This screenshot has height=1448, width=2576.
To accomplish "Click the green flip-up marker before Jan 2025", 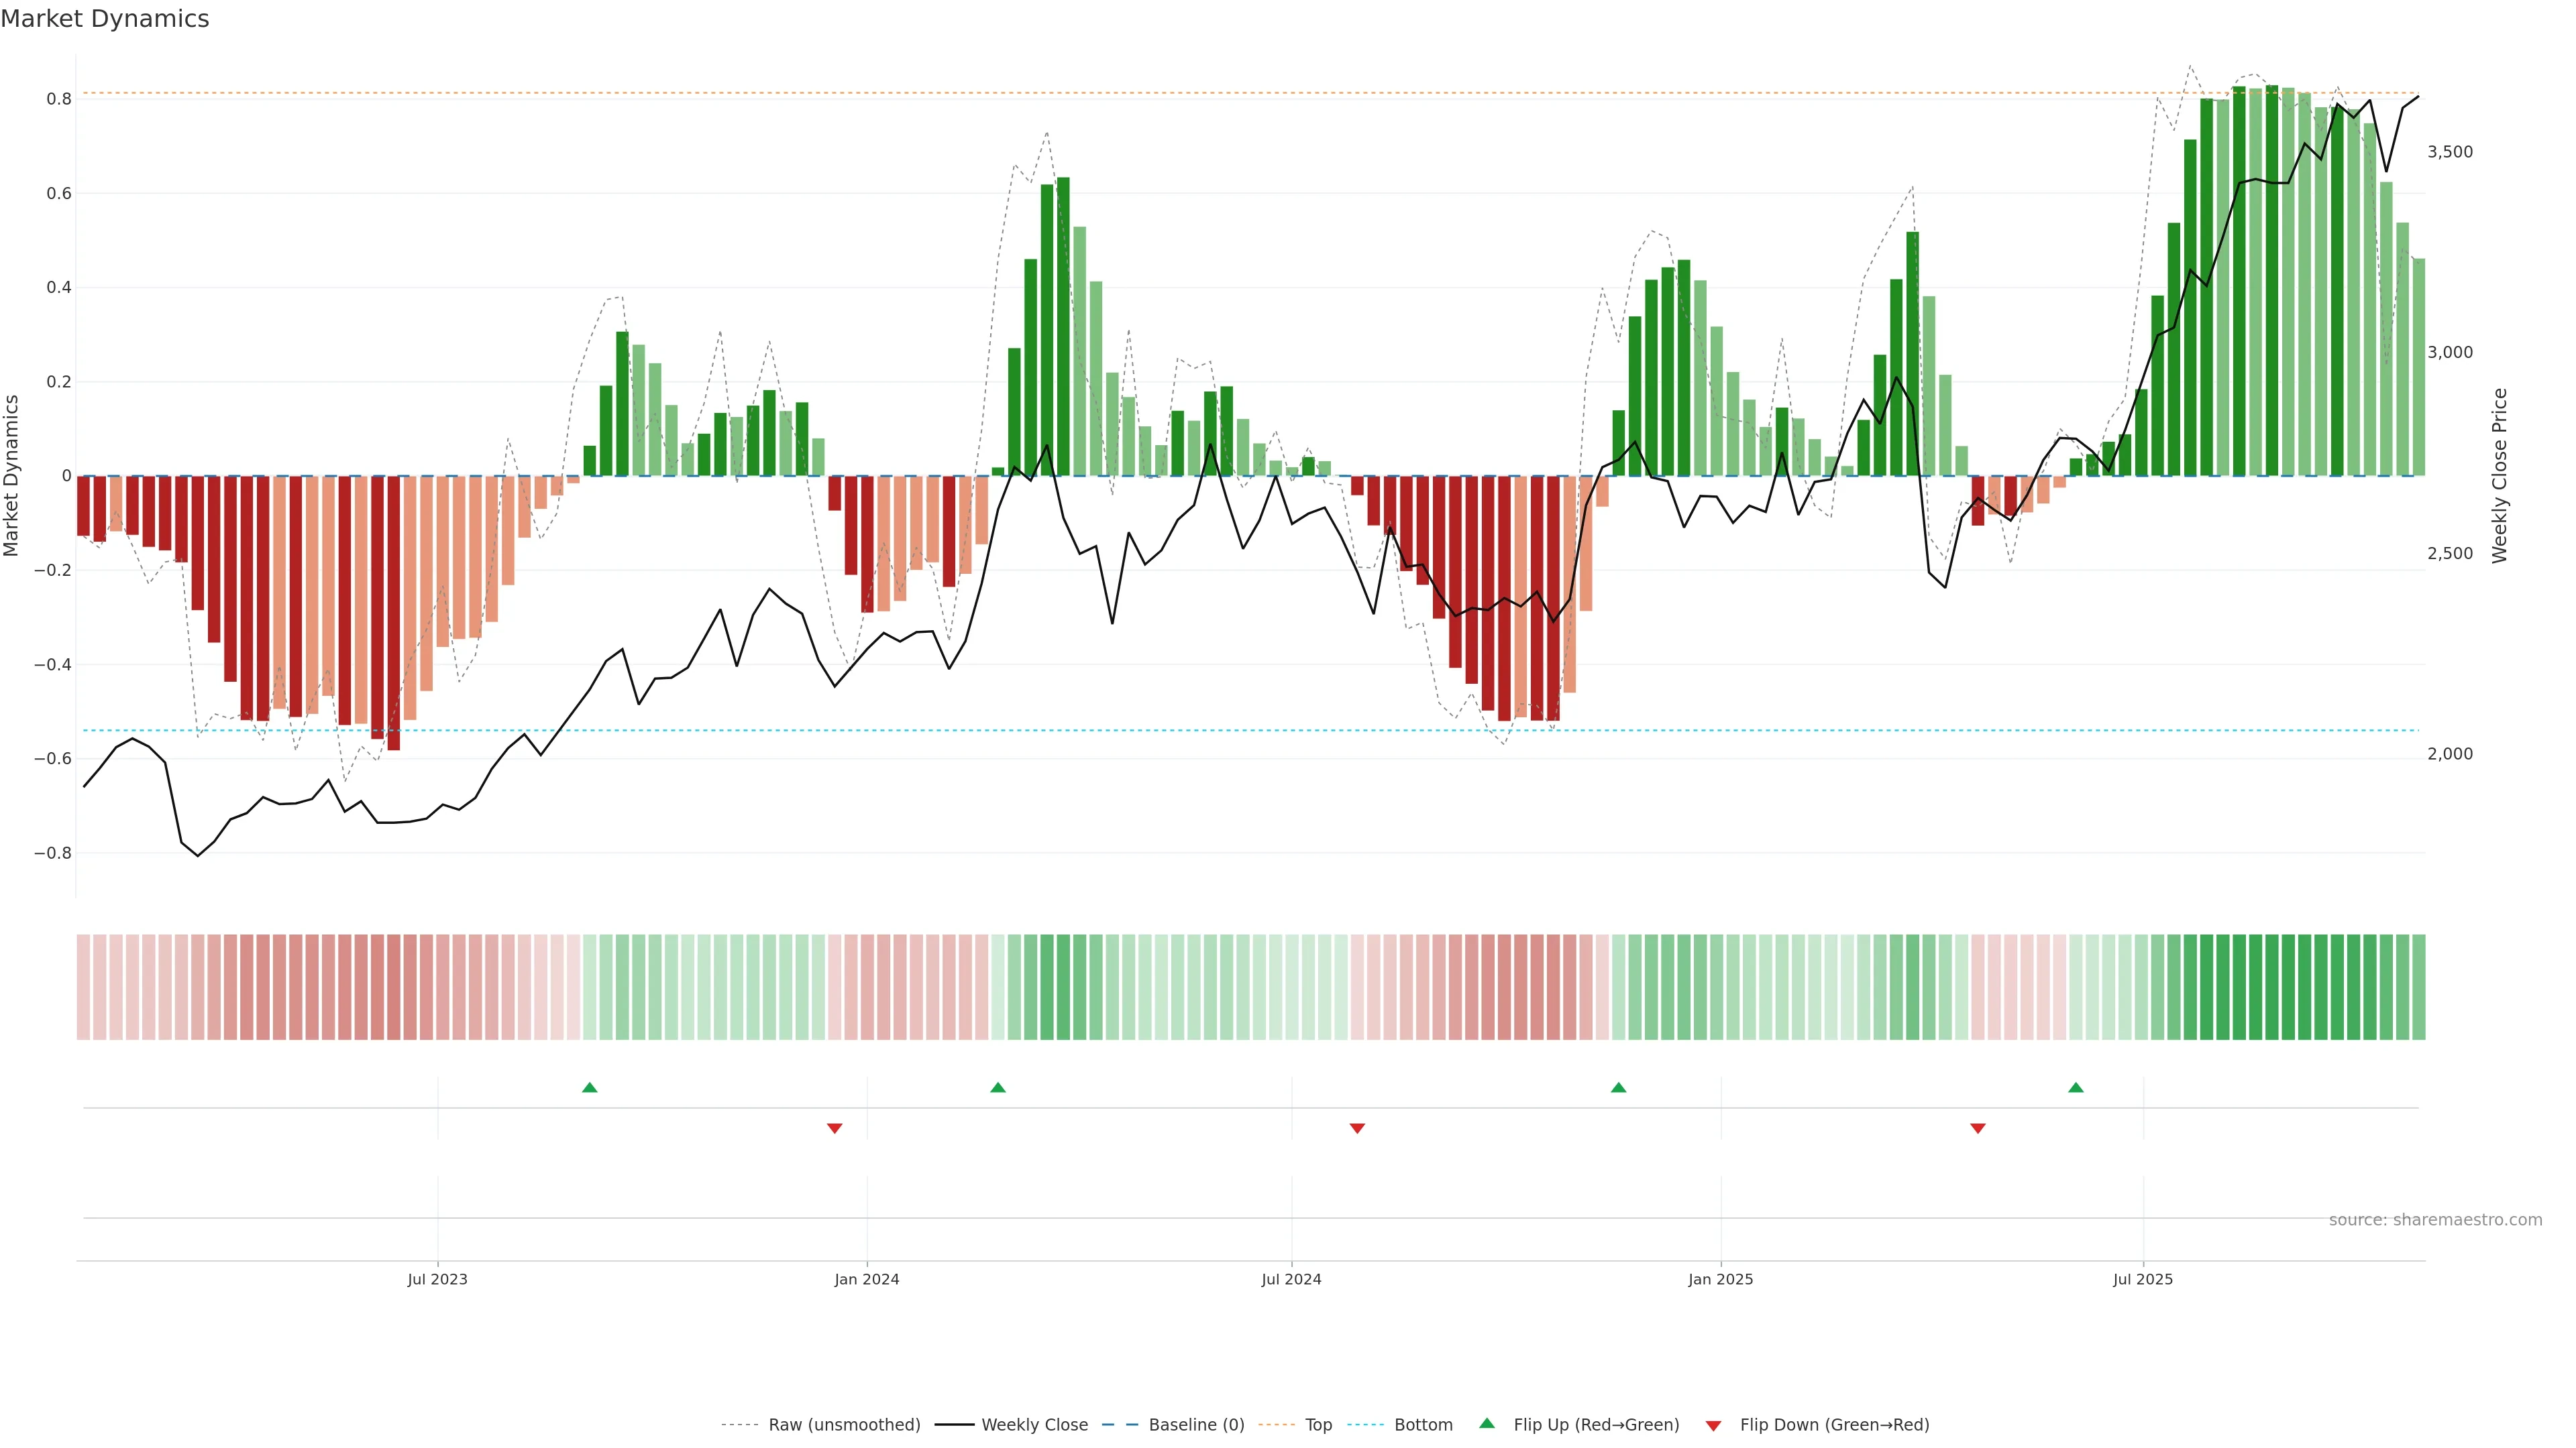I will click(1618, 1087).
